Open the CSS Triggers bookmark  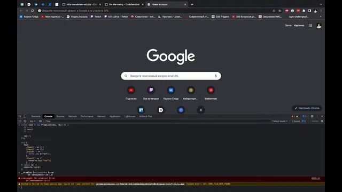tap(220, 17)
